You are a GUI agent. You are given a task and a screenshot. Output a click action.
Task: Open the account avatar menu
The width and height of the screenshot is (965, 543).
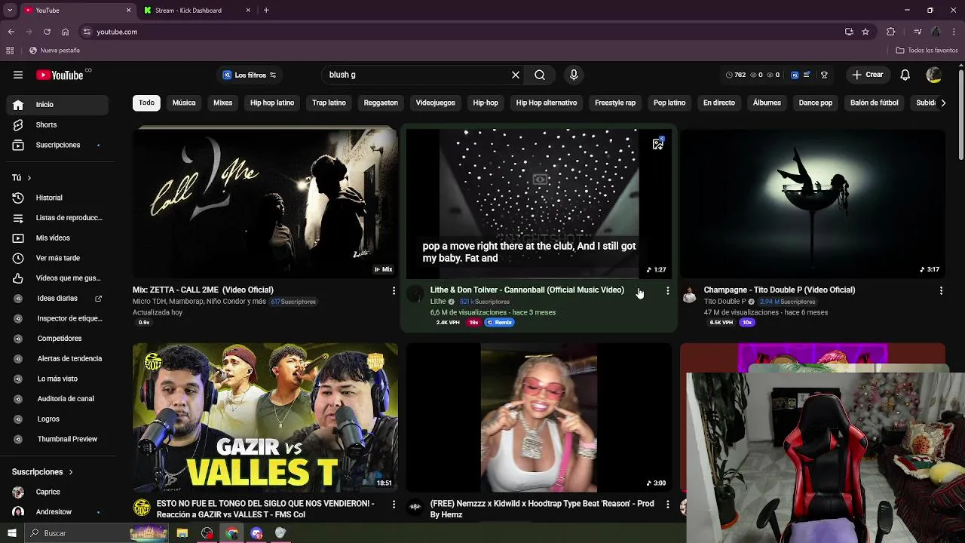[x=933, y=75]
